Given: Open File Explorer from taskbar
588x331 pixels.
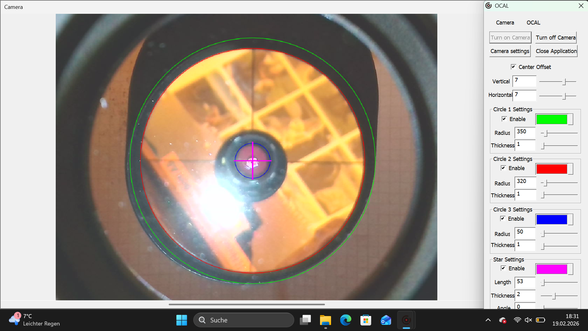Looking at the screenshot, I should pyautogui.click(x=326, y=320).
